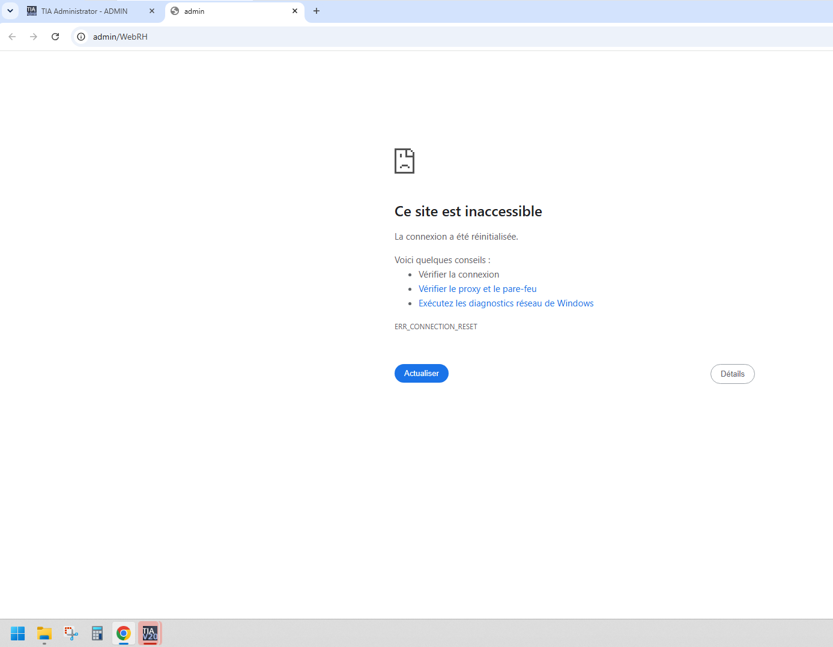Screen dimensions: 833x647
Task: Open the Calculator from the taskbar
Action: pyautogui.click(x=97, y=633)
